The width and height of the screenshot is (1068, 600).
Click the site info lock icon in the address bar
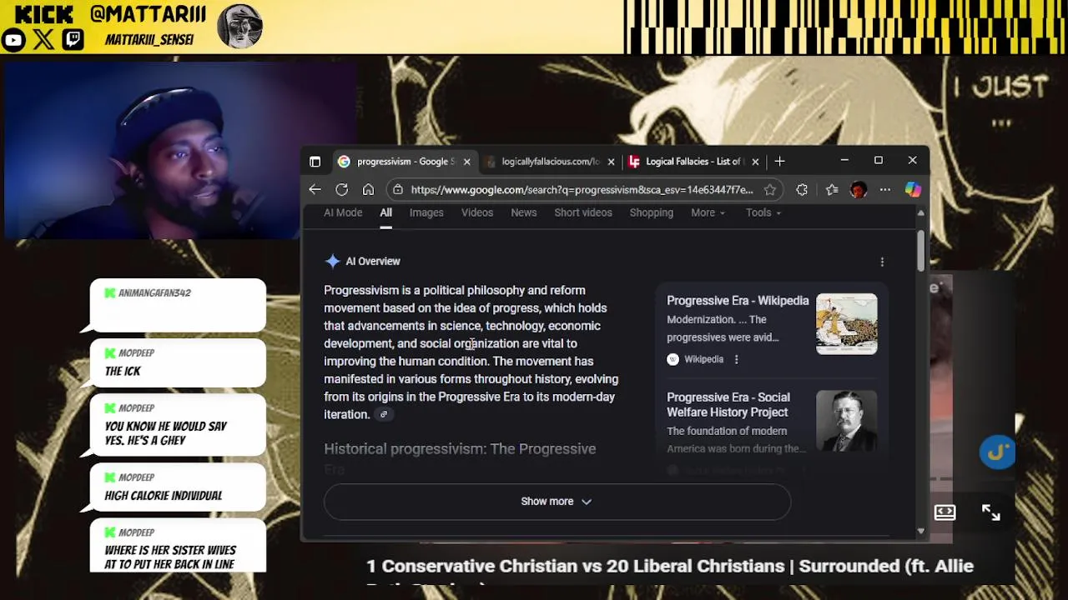tap(398, 190)
